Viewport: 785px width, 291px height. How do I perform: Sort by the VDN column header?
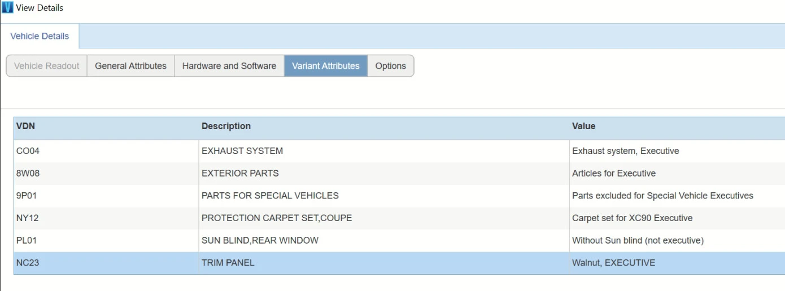(x=26, y=126)
